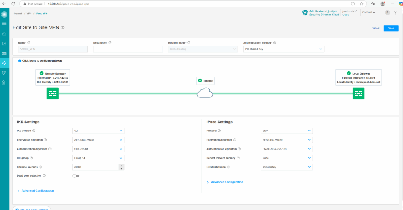Increase Lifetime seconds with the up arrow

point(122,166)
